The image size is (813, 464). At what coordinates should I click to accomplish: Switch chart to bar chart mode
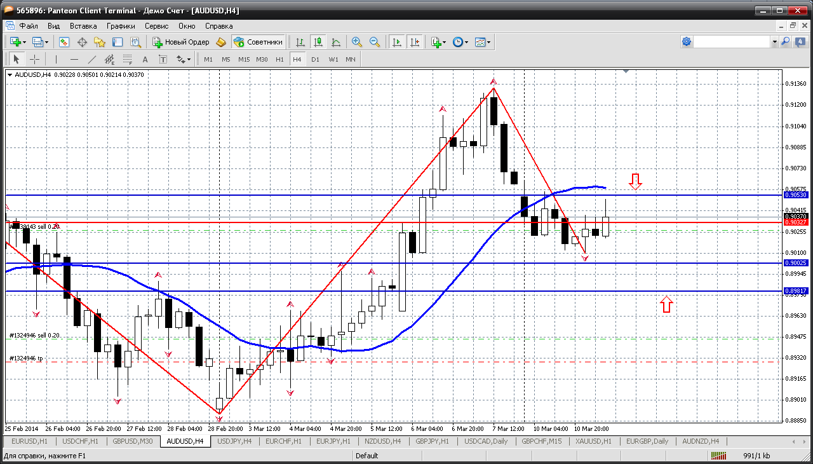pos(300,42)
